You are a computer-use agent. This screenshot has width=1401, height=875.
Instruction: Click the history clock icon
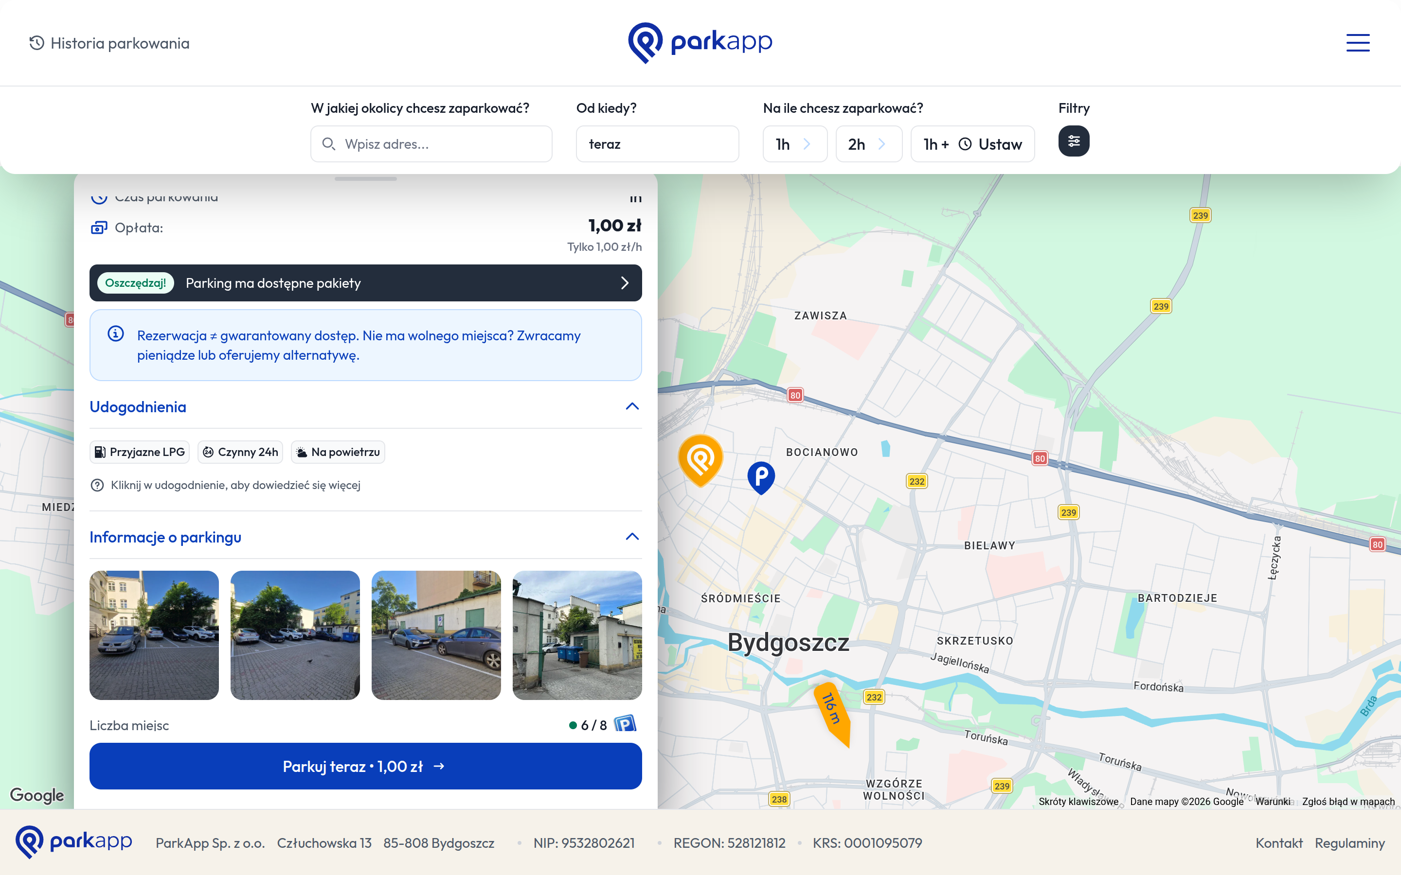coord(36,43)
